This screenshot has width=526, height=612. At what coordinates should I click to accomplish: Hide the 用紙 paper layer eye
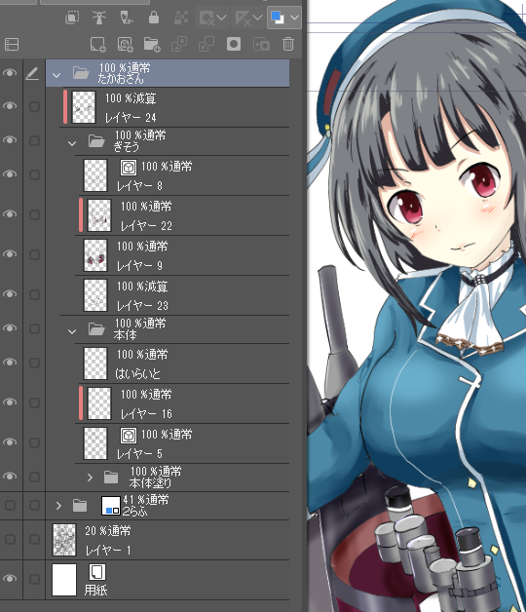[10, 579]
